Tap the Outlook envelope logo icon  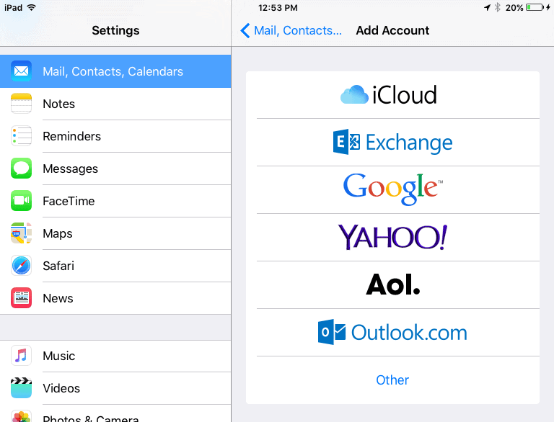click(x=332, y=332)
